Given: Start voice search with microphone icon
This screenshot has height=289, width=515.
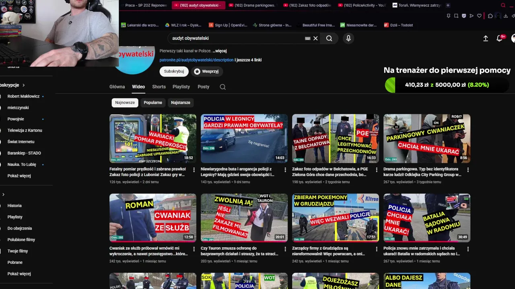Looking at the screenshot, I should point(348,38).
